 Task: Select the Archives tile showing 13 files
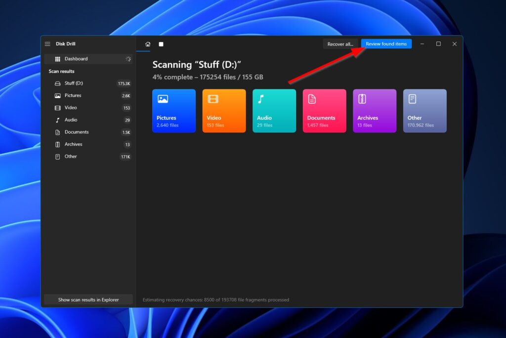[374, 110]
